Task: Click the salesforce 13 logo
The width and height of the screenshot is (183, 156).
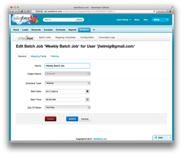Action: [25, 20]
